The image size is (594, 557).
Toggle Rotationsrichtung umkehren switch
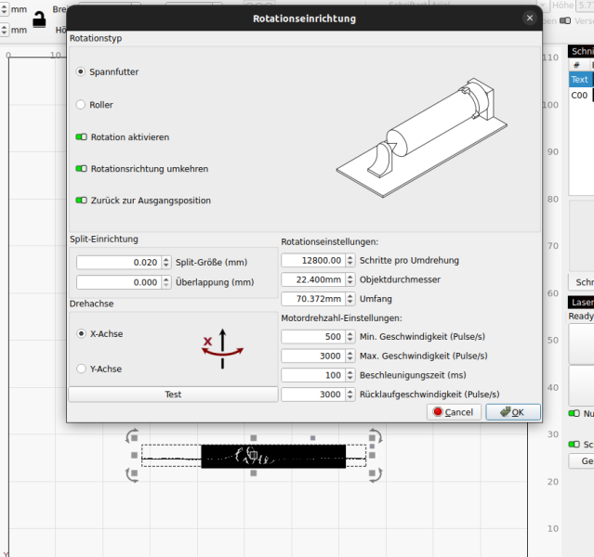82,168
